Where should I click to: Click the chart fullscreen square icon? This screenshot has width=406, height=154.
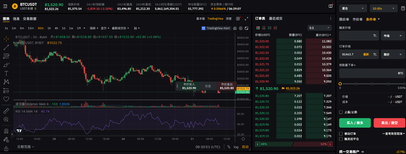pos(246,28)
